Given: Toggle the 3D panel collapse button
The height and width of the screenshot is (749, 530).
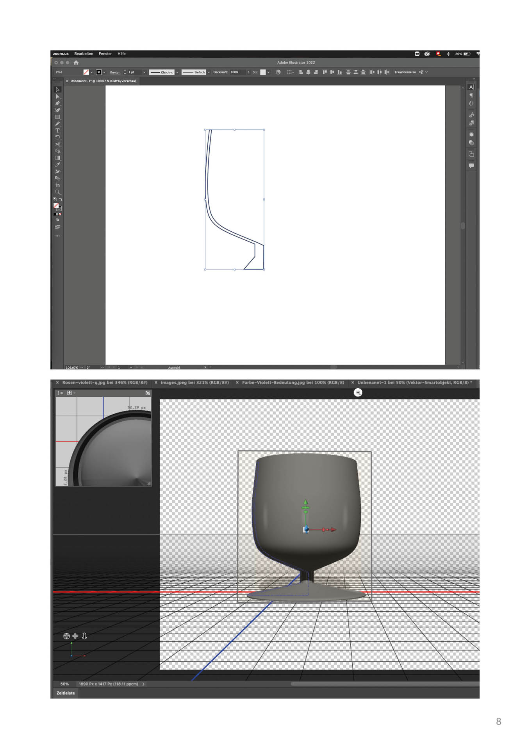Looking at the screenshot, I should [148, 393].
